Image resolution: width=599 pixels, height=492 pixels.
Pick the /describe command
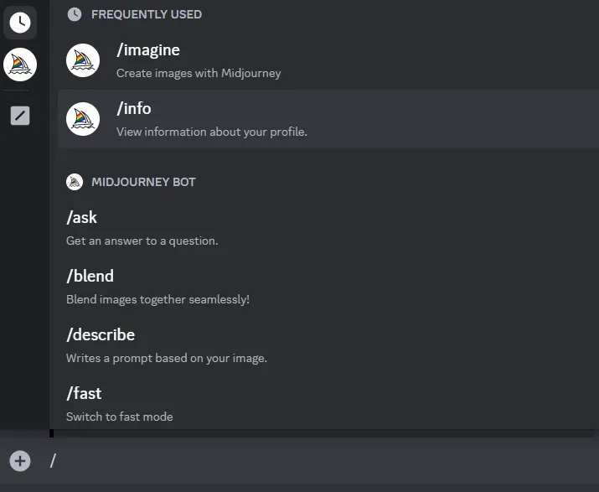tap(101, 335)
